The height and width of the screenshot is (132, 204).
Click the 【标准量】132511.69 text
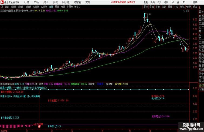point(58,101)
